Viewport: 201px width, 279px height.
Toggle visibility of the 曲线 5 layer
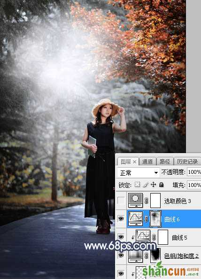point(121,237)
